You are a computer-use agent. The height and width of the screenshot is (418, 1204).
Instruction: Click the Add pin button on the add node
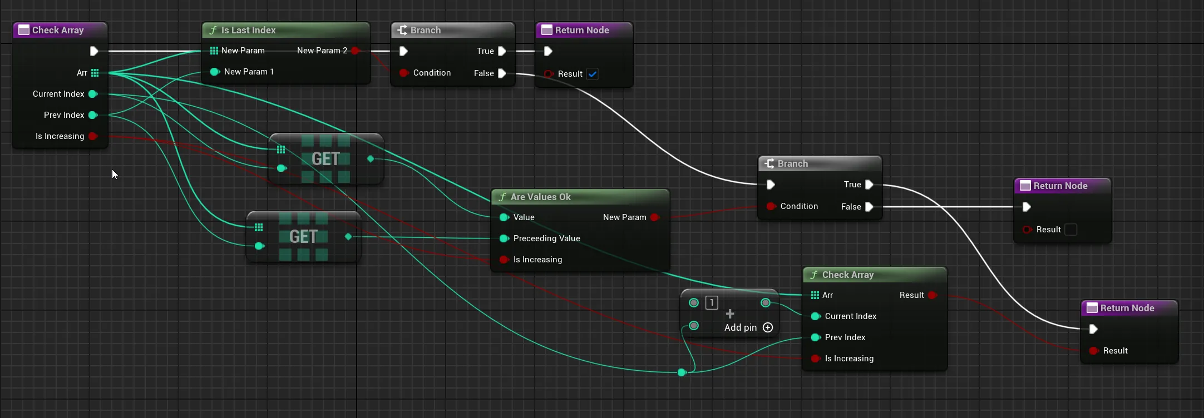(748, 327)
